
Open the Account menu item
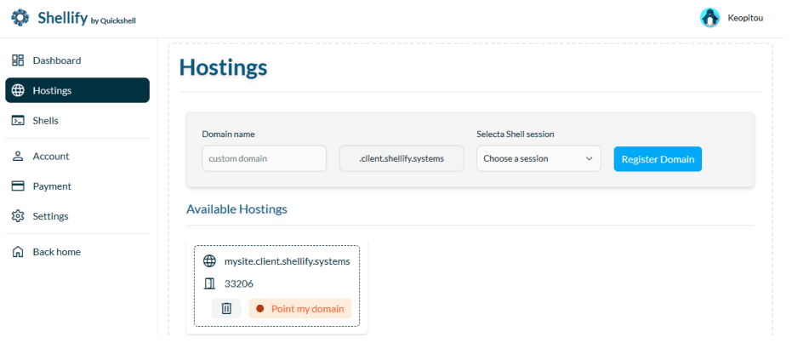coord(77,156)
